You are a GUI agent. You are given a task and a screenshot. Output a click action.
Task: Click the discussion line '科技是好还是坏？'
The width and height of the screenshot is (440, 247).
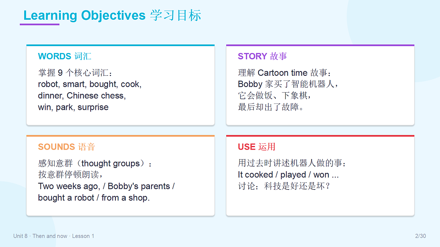[x=297, y=186]
